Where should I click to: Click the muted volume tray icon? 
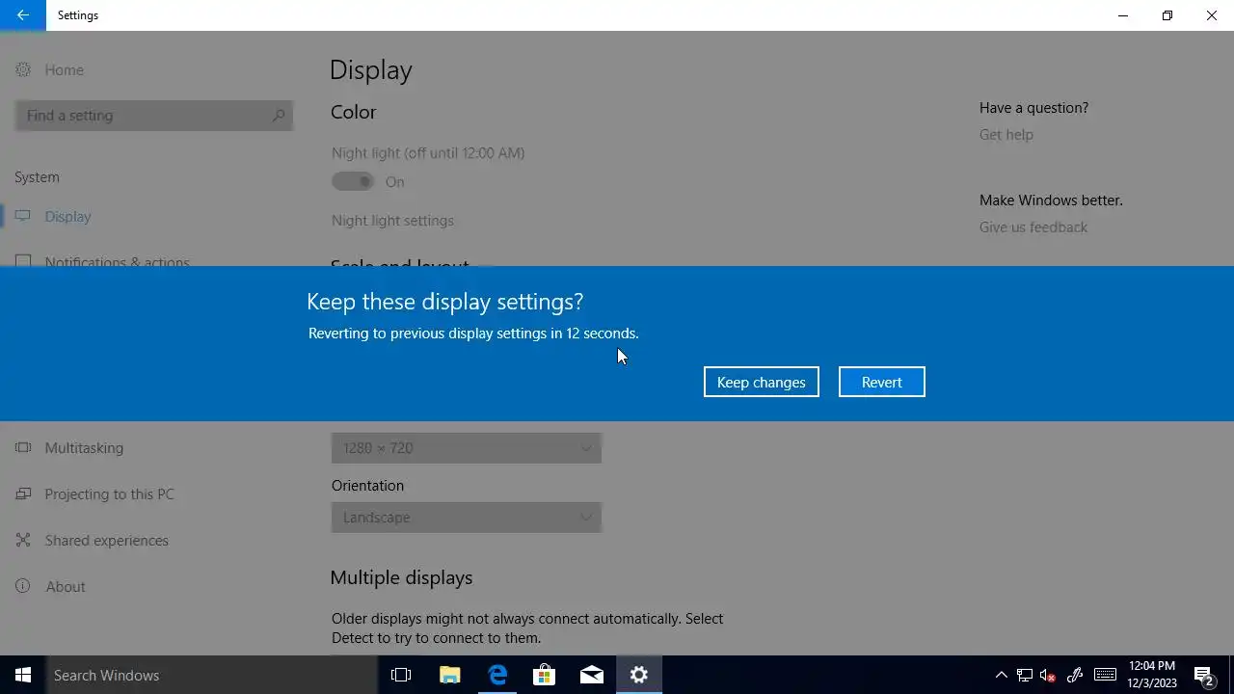[1048, 675]
